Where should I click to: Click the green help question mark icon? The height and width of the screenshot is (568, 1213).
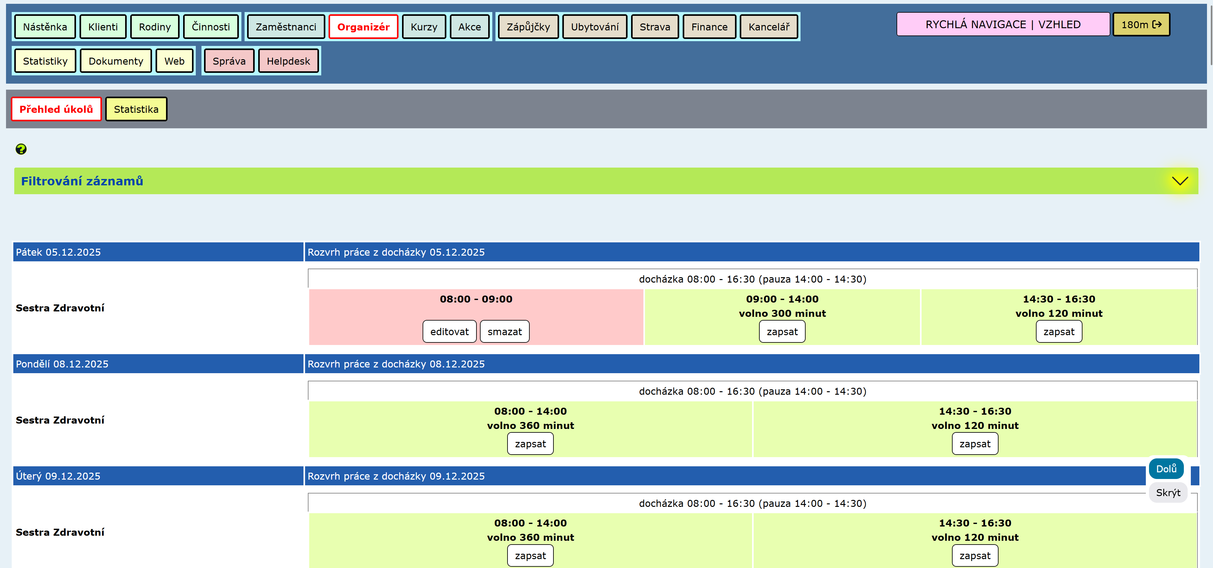tap(21, 149)
